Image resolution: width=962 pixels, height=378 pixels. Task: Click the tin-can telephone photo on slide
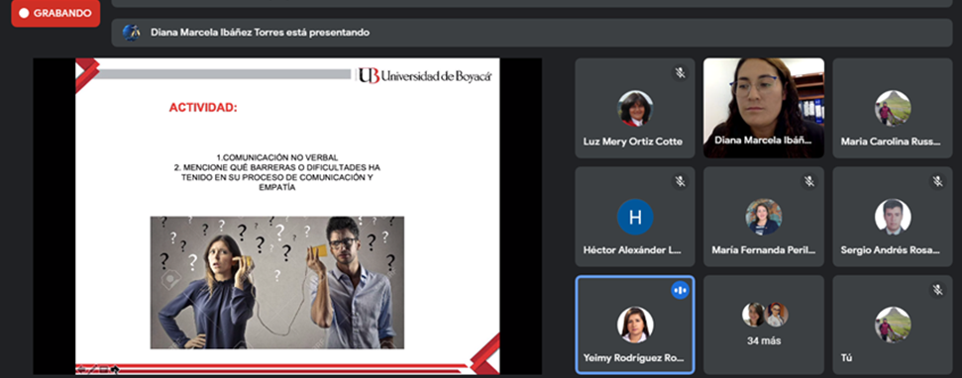click(277, 282)
